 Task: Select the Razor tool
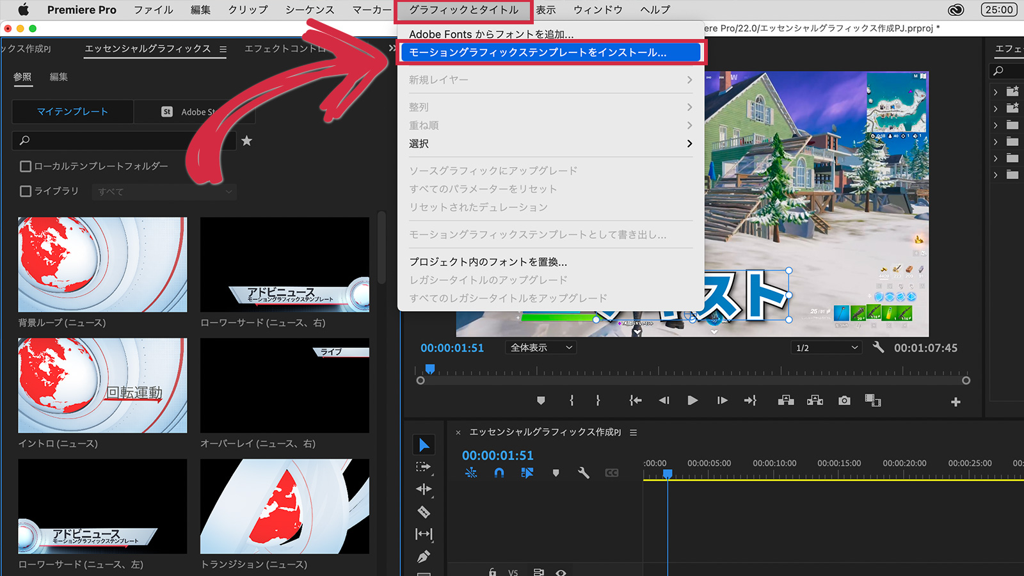click(x=424, y=511)
